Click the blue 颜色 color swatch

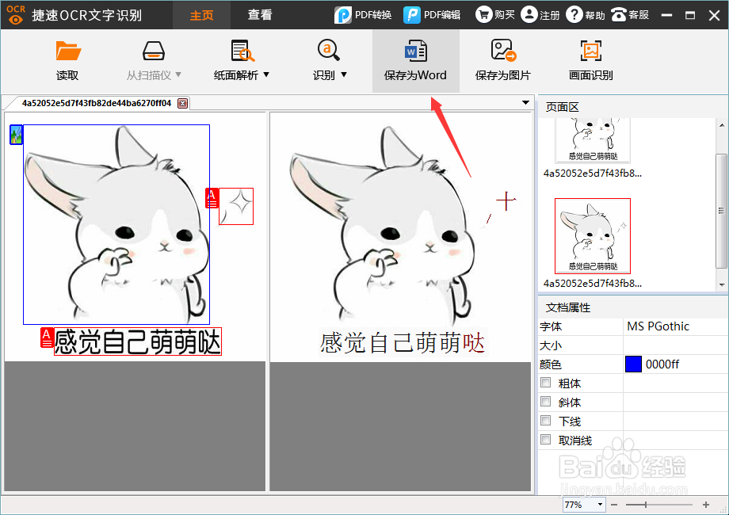633,364
